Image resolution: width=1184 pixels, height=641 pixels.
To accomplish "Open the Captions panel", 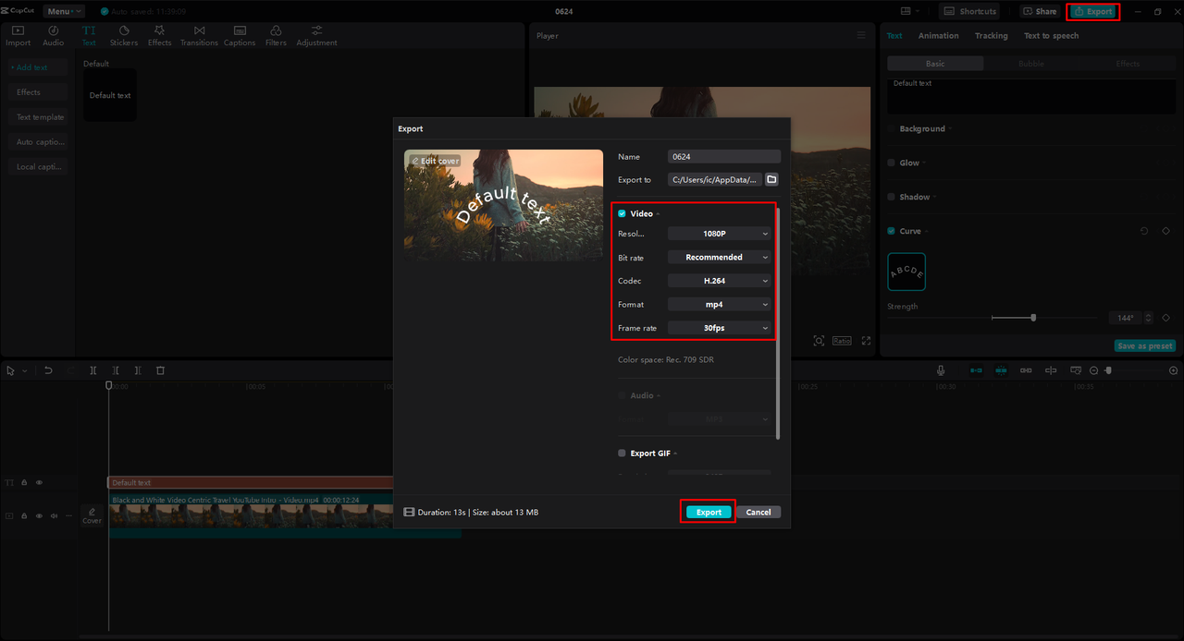I will pos(240,36).
